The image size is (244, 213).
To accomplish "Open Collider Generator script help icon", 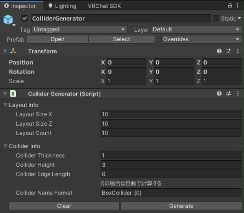I will [x=219, y=94].
